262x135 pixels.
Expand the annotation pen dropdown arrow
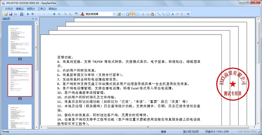click(123, 14)
